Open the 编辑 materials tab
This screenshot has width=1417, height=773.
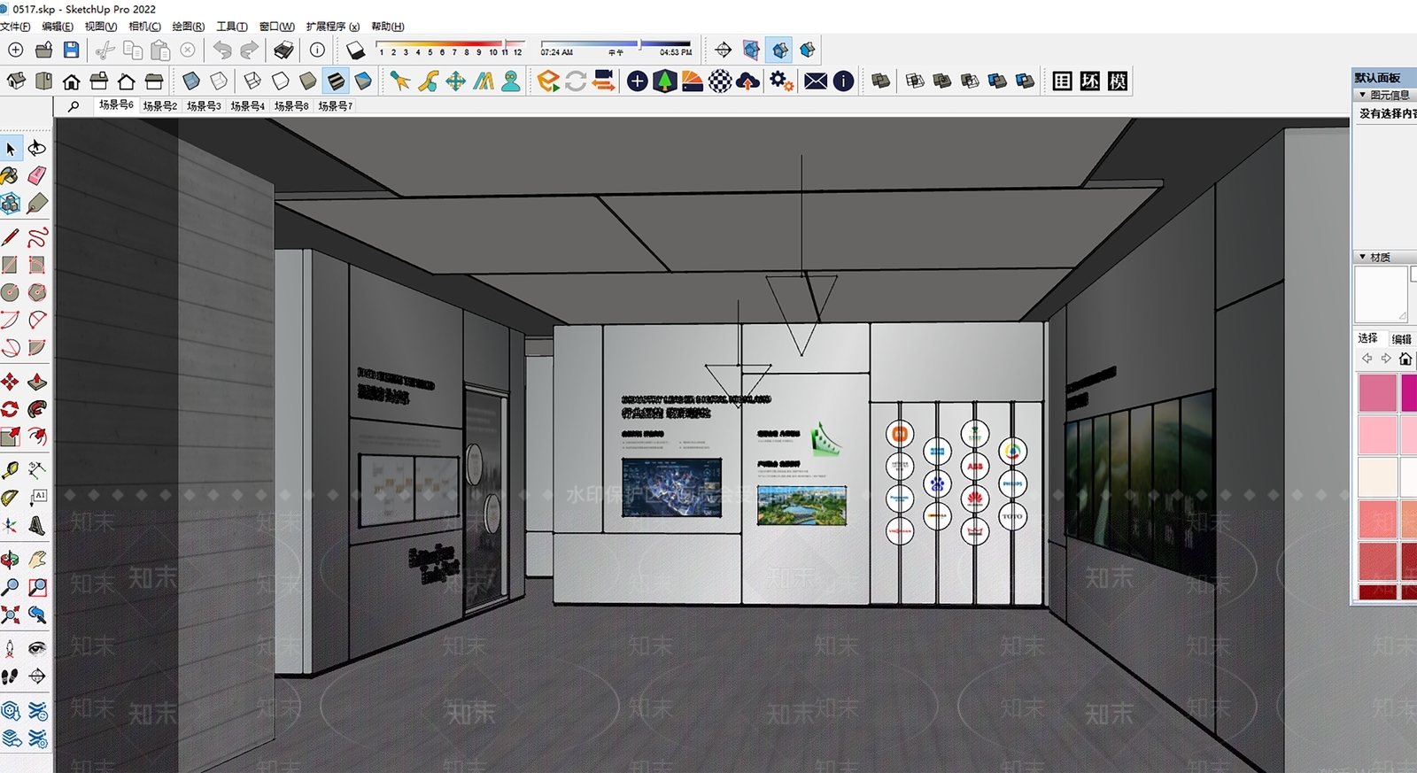(1402, 339)
